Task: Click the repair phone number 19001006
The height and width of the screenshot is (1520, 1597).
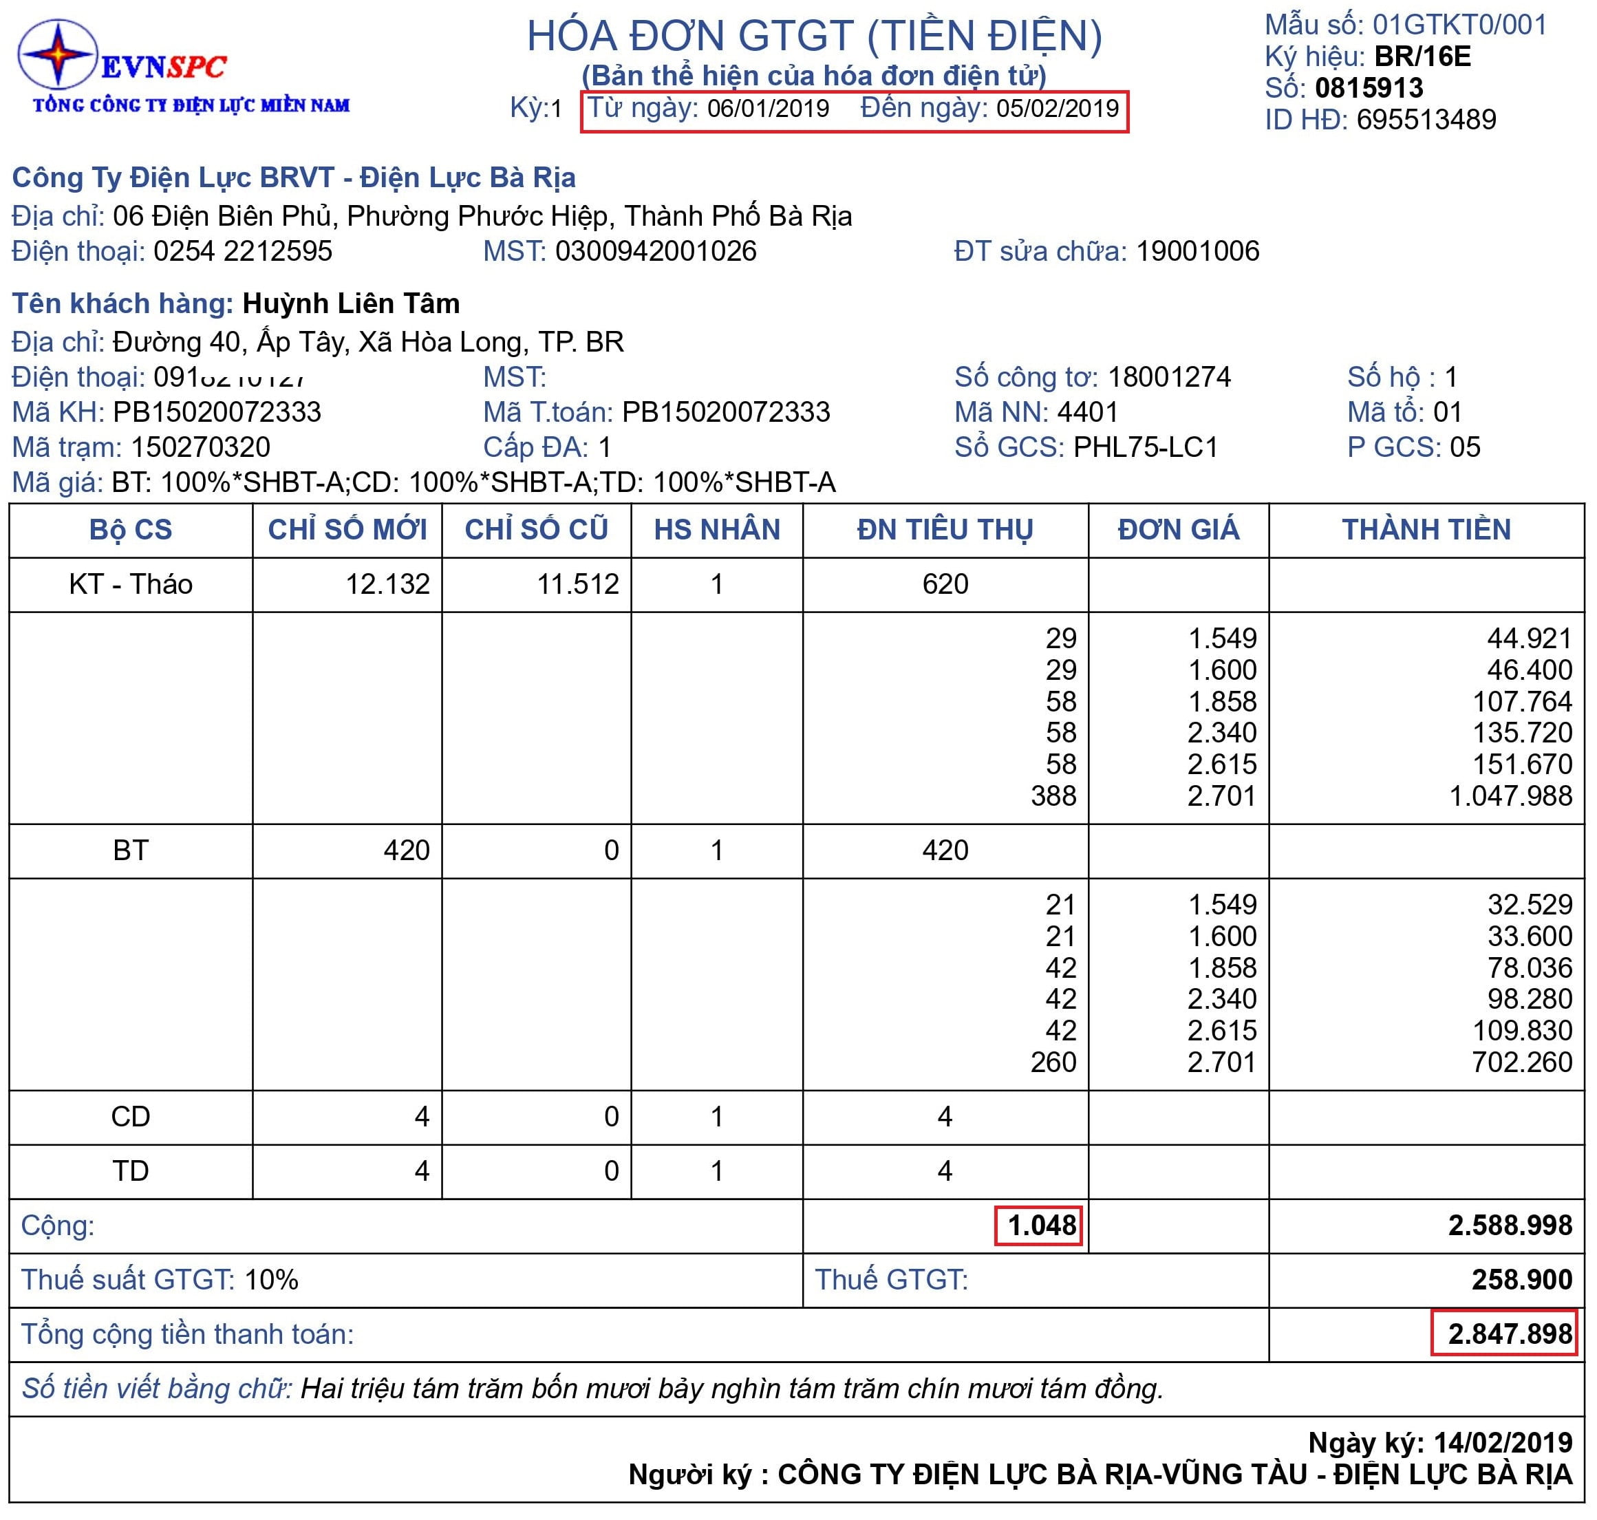Action: coord(1197,251)
